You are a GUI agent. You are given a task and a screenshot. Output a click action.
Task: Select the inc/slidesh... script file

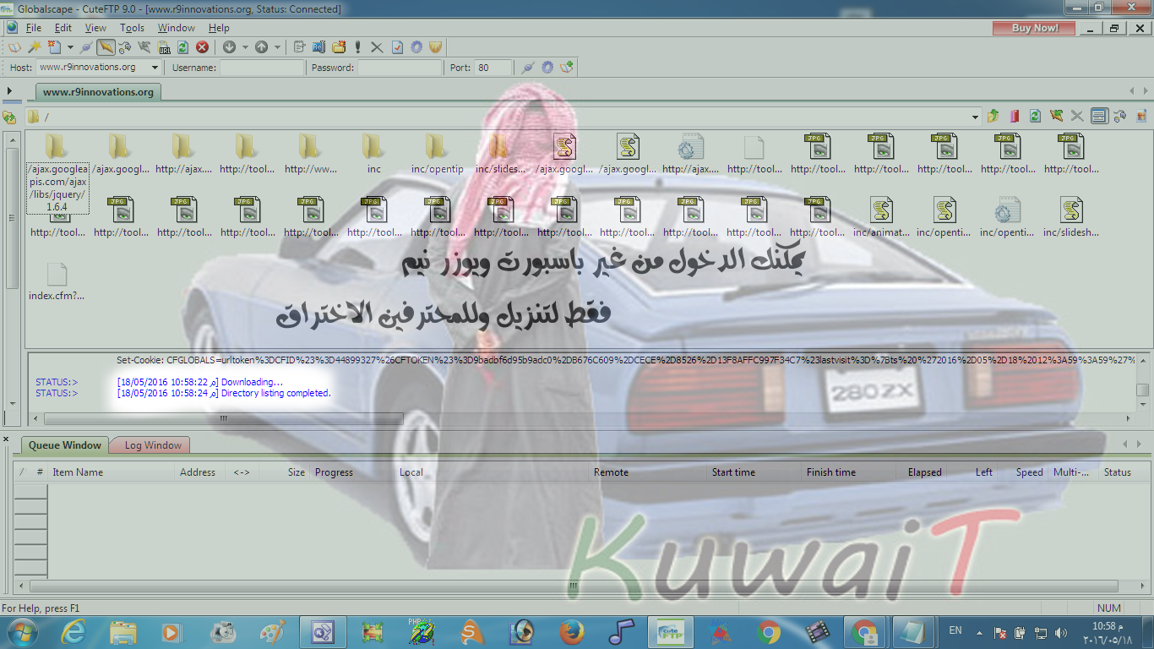pyautogui.click(x=1071, y=218)
